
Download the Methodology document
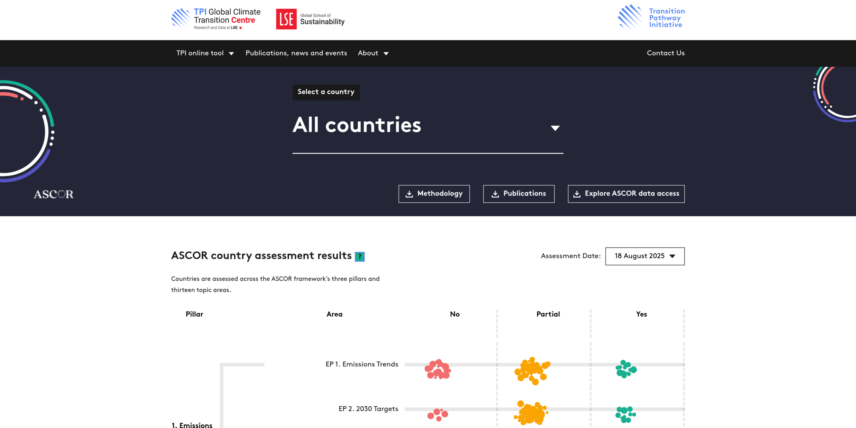434,194
